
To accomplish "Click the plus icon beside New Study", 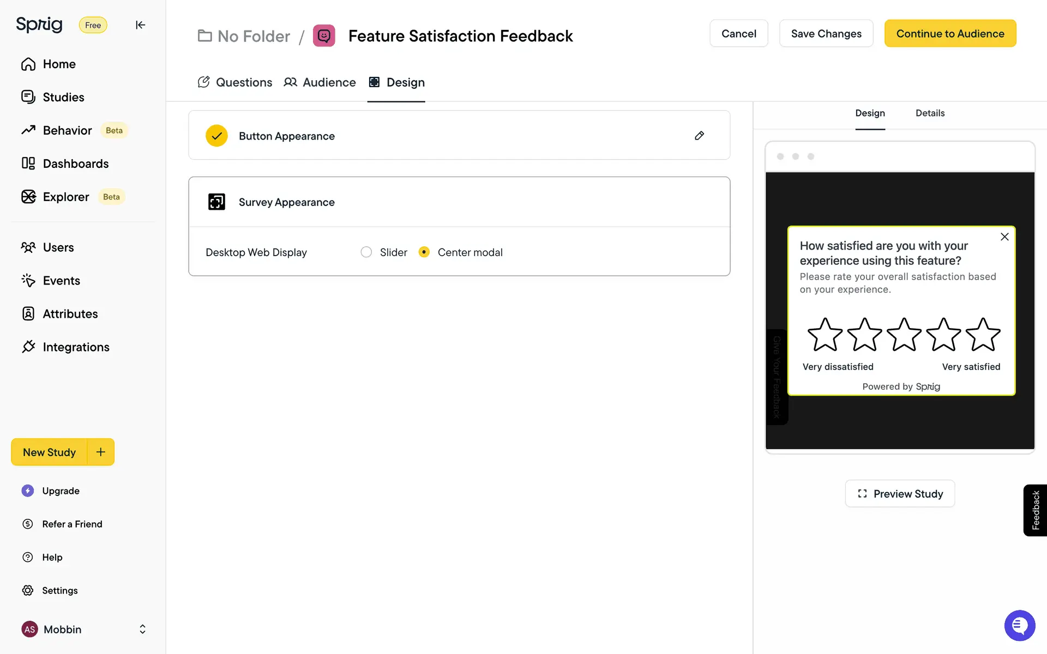I will click(x=101, y=452).
